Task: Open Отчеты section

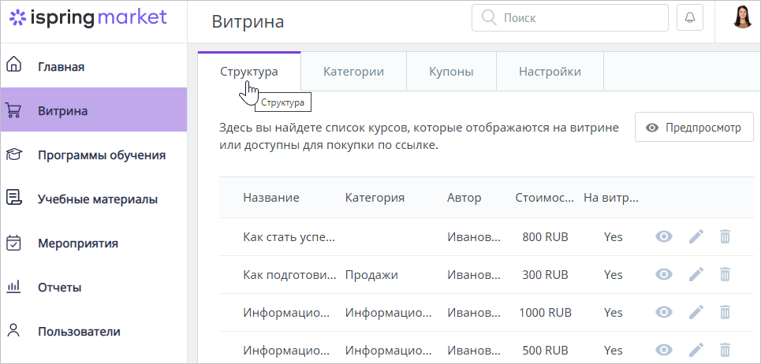Action: 60,288
